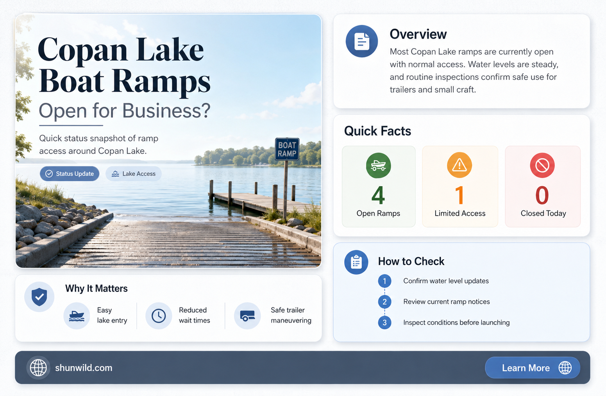Screen dimensions: 606x396
Task: Click the 'Open for Business?' subtitle
Action: coord(125,111)
